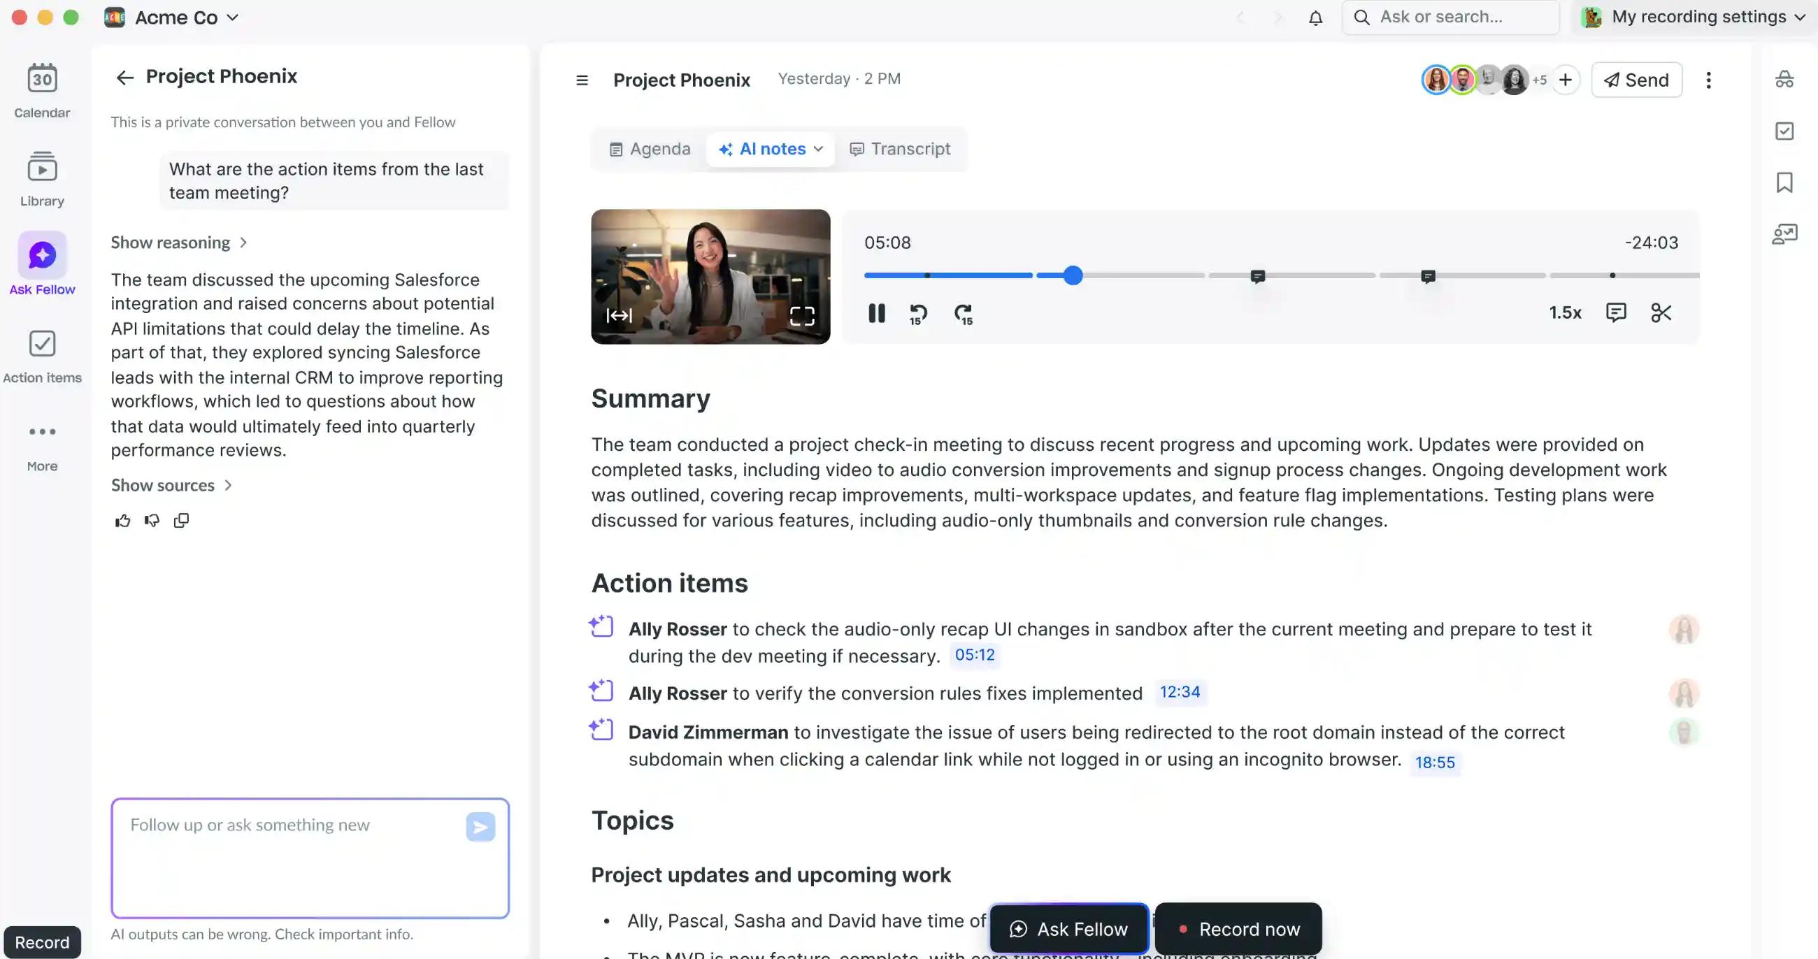Thumbs down the AI response
Image resolution: width=1818 pixels, height=959 pixels.
[151, 520]
